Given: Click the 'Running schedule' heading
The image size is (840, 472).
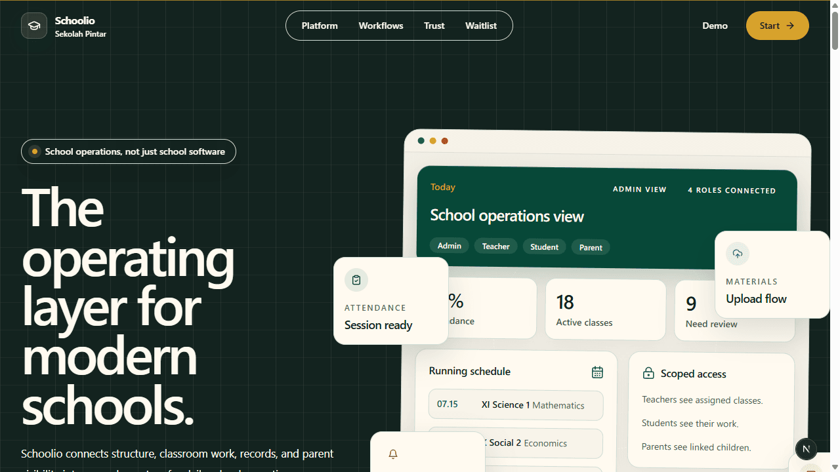Looking at the screenshot, I should [x=470, y=371].
